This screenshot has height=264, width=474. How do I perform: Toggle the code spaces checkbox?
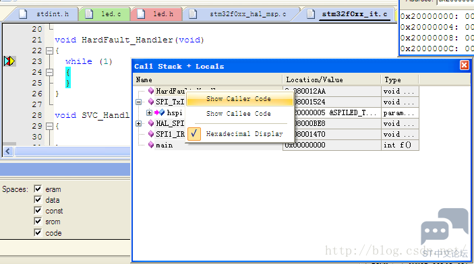[x=38, y=232]
